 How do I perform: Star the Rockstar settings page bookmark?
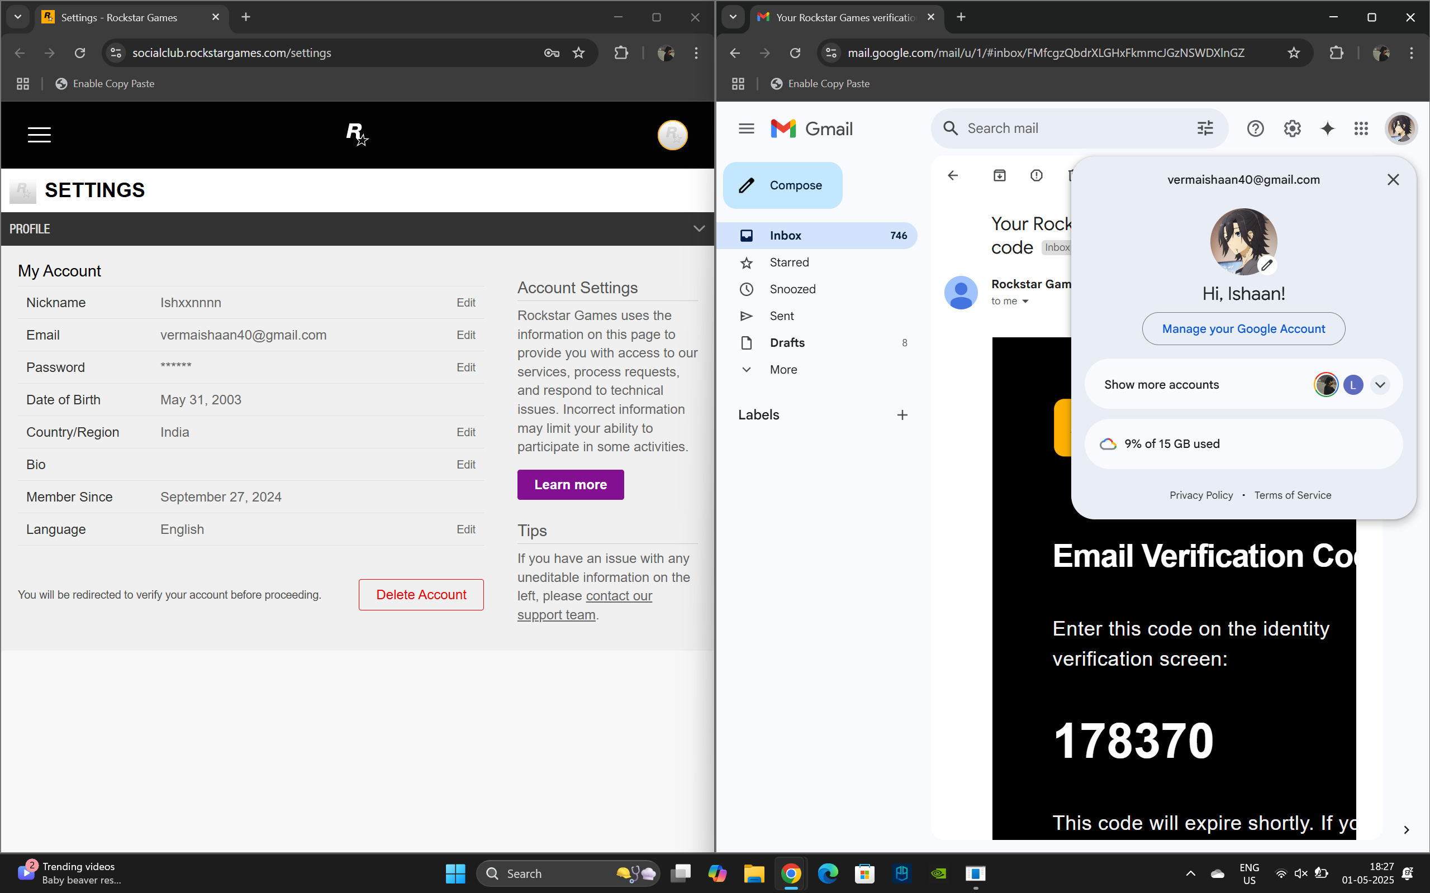pyautogui.click(x=578, y=52)
